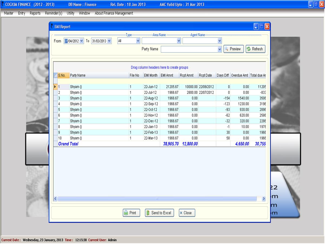Image resolution: width=325 pixels, height=244 pixels.
Task: Click the magnifier icon on Preview button
Action: [227, 49]
